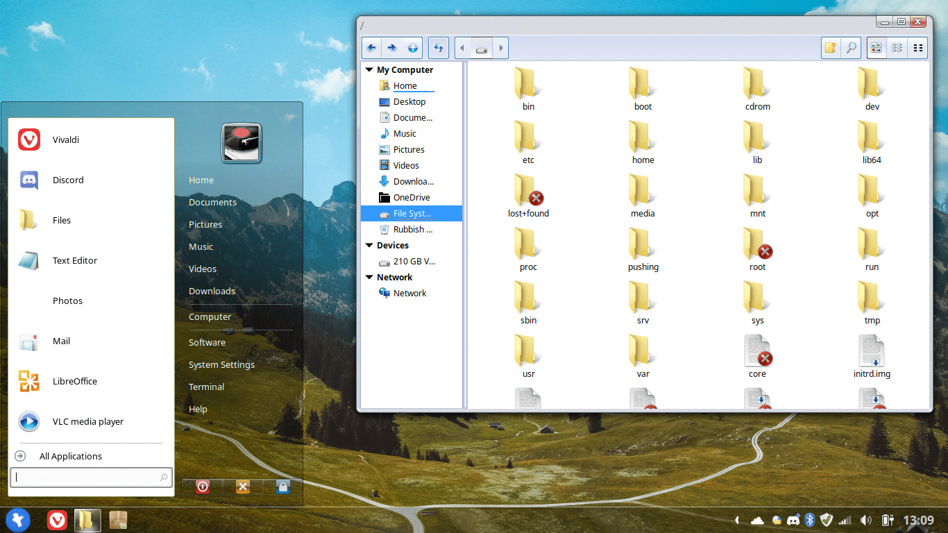This screenshot has height=533, width=948.
Task: Create new folder from toolbar
Action: (x=831, y=48)
